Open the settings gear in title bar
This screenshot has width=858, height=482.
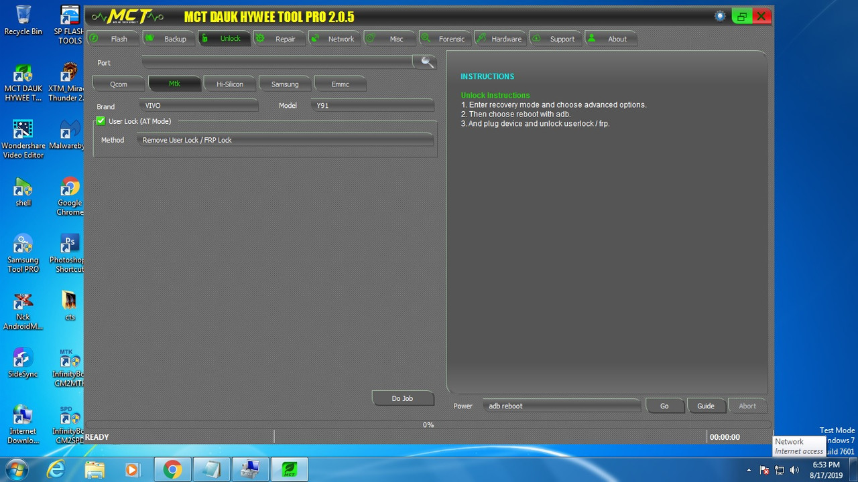720,16
